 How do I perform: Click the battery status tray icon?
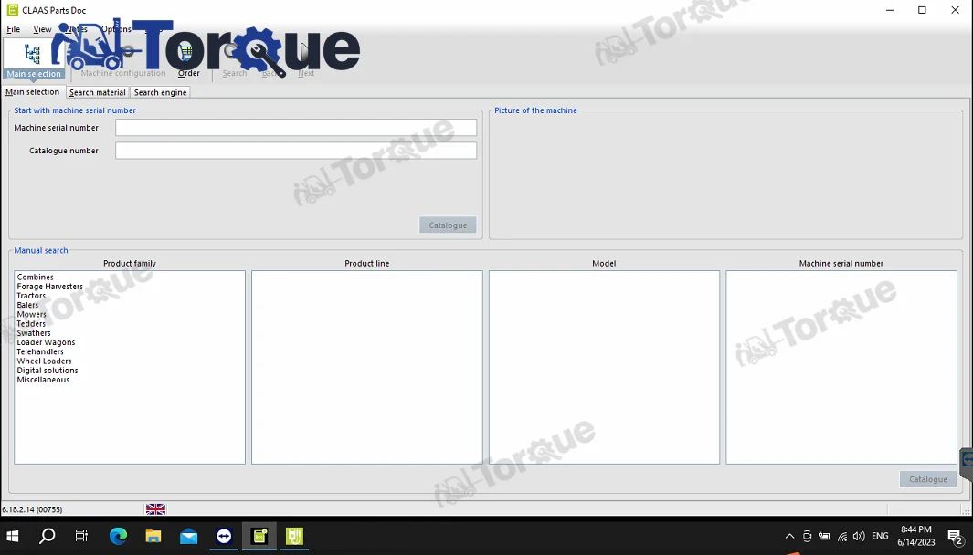[x=824, y=537]
